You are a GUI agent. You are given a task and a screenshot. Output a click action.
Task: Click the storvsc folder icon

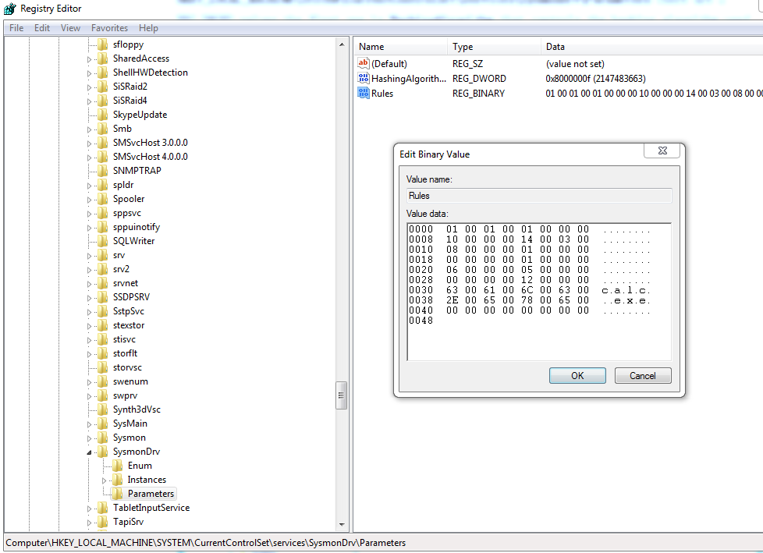click(103, 367)
